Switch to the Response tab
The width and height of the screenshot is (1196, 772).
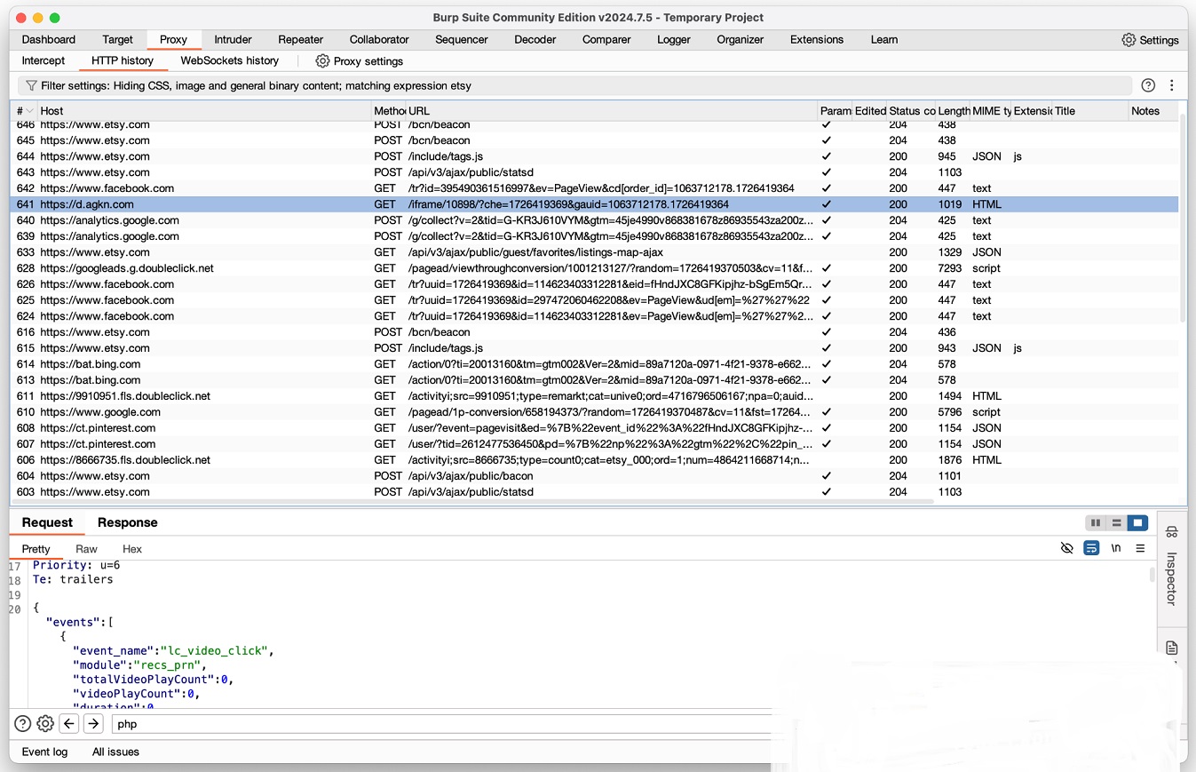tap(127, 522)
